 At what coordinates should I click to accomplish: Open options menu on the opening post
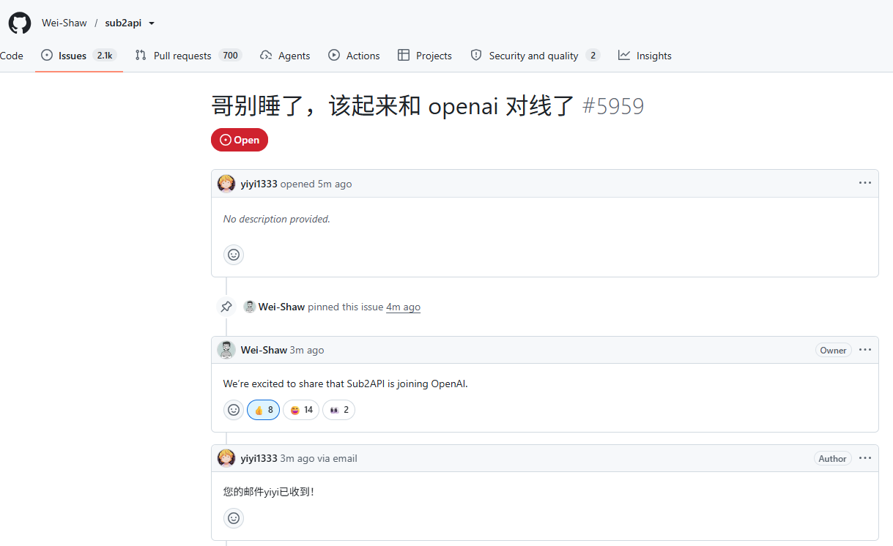point(865,183)
